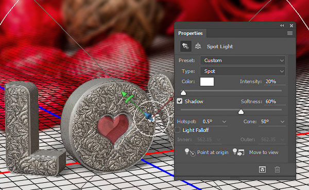Disable the Shadow checkbox

click(x=180, y=101)
